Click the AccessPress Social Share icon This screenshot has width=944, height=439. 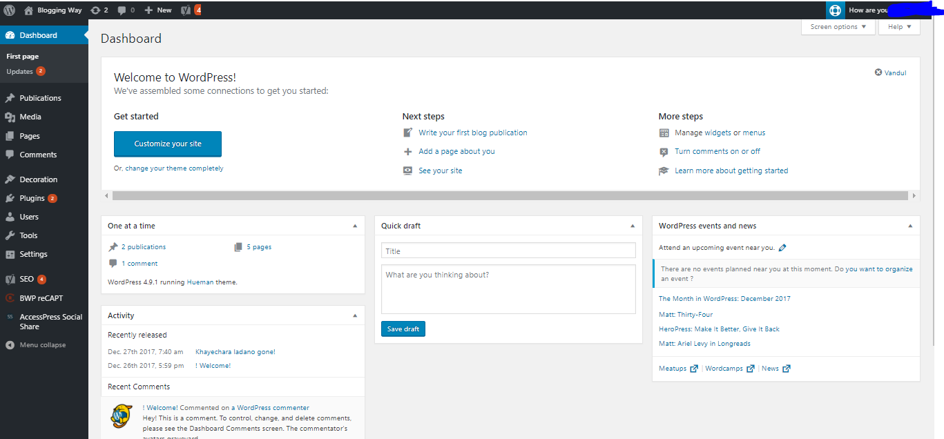click(x=10, y=318)
